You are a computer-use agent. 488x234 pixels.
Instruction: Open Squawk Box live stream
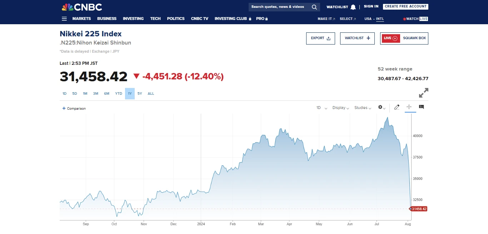(x=404, y=38)
